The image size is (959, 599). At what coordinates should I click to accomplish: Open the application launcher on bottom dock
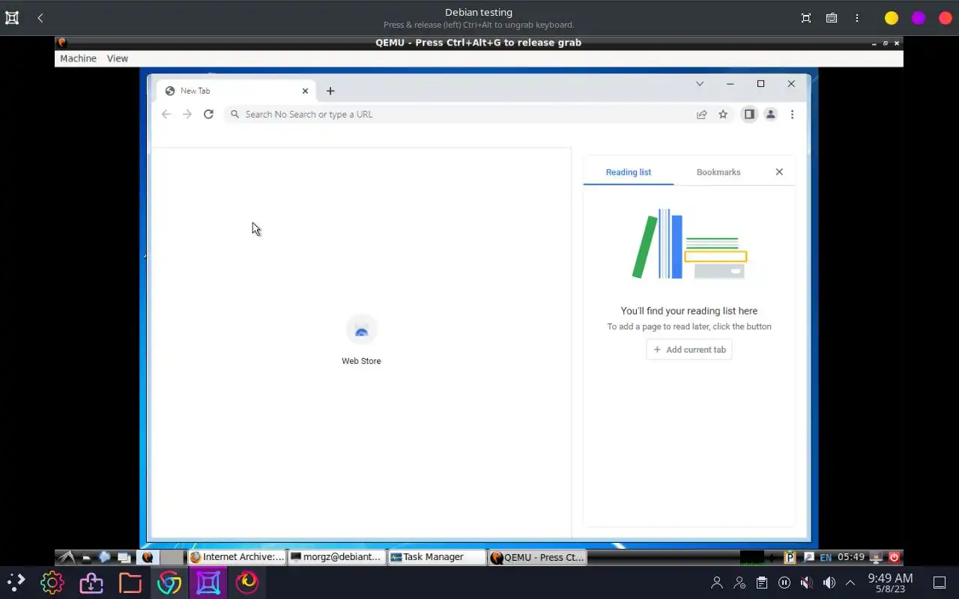click(16, 582)
